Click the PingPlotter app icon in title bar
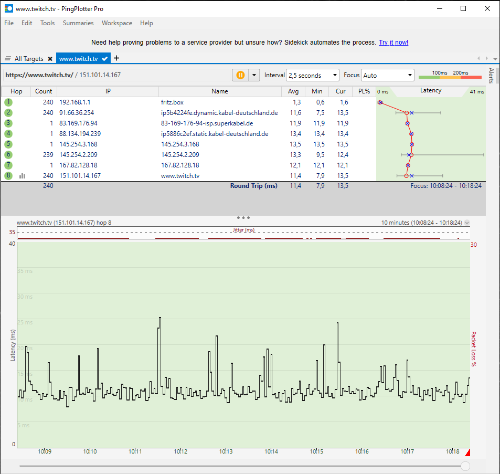 coord(8,8)
